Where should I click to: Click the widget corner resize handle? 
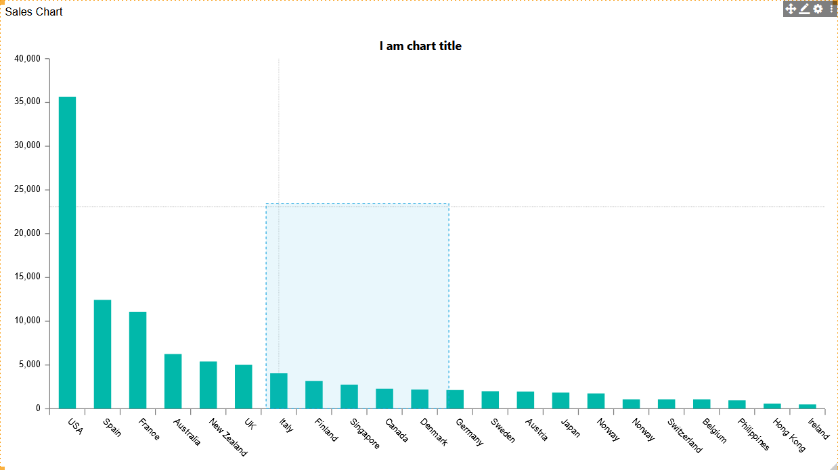click(833, 465)
